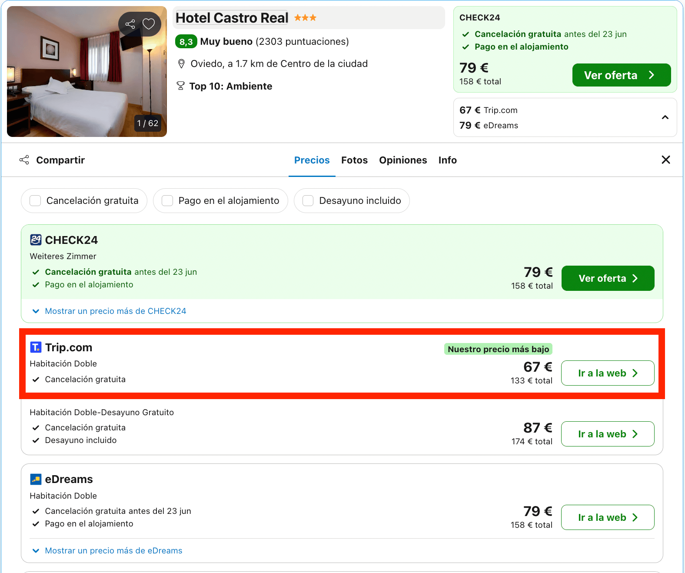The width and height of the screenshot is (685, 573).
Task: Open the hotel room photo thumbnail
Action: (87, 71)
